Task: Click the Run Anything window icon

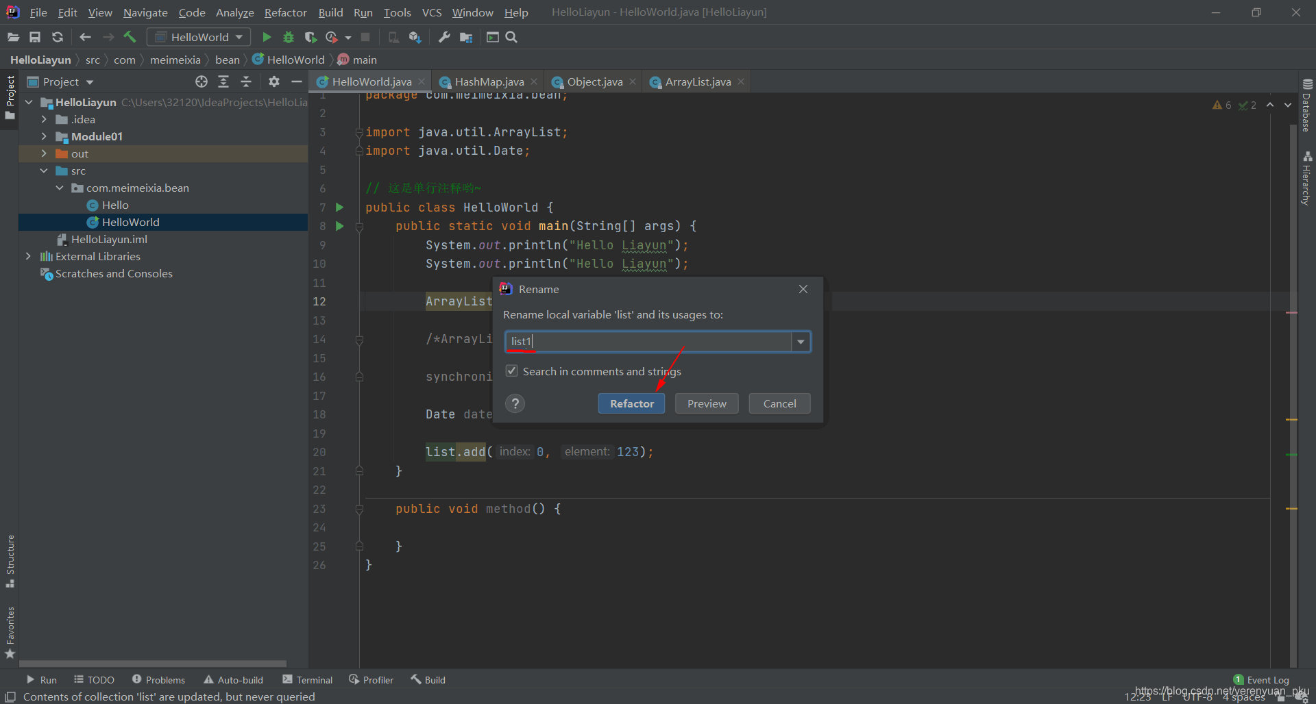Action: point(492,37)
